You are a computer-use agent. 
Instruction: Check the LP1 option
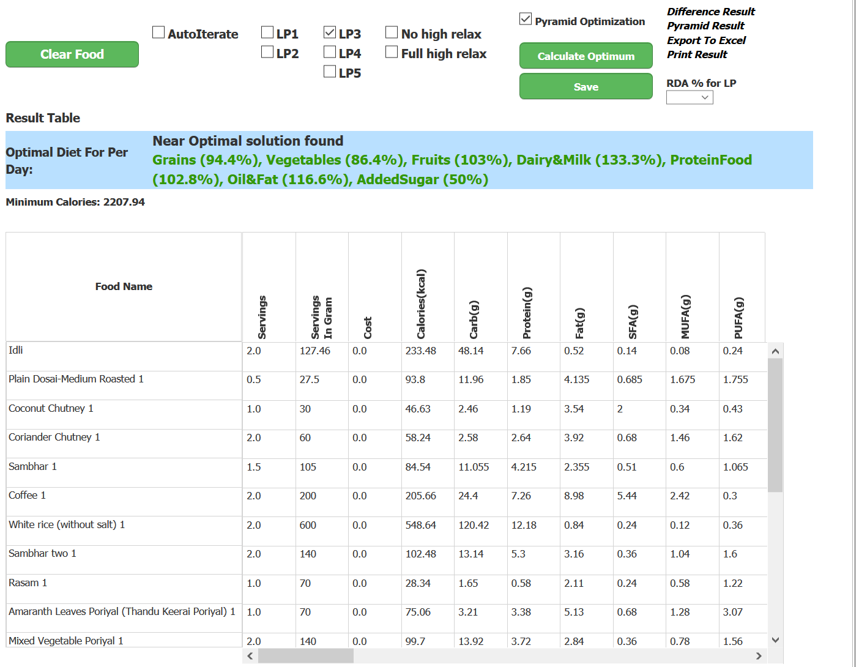[267, 32]
